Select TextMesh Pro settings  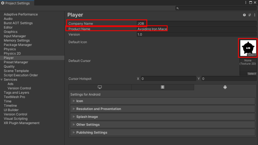pos(14,97)
